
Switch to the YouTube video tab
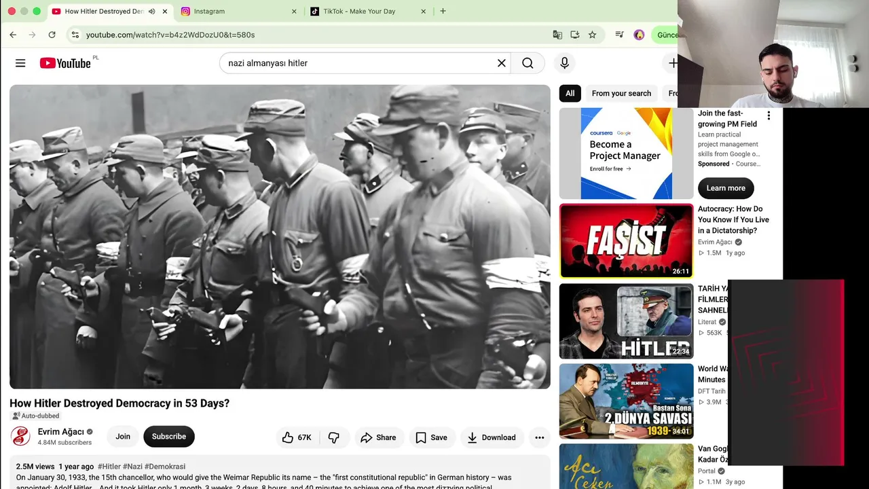click(105, 12)
